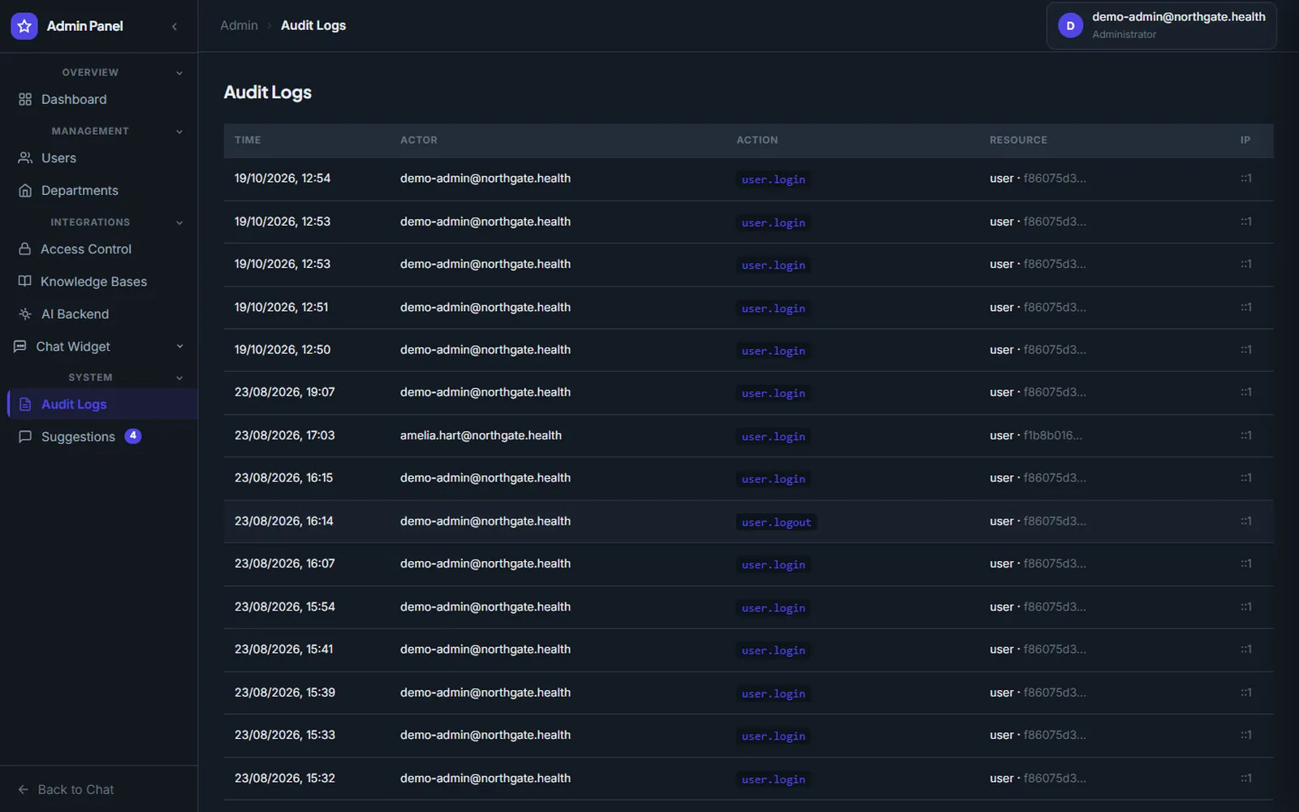Click the Knowledge Bases book icon
This screenshot has height=812, width=1299.
coord(25,281)
